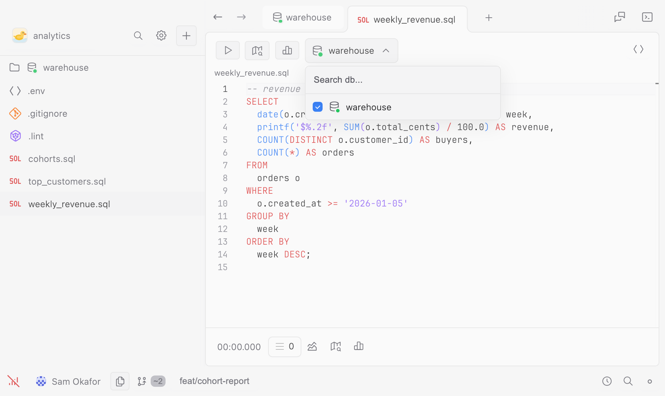Screen dimensions: 665x396
Task: Click the row count button showing 0
Action: point(285,346)
